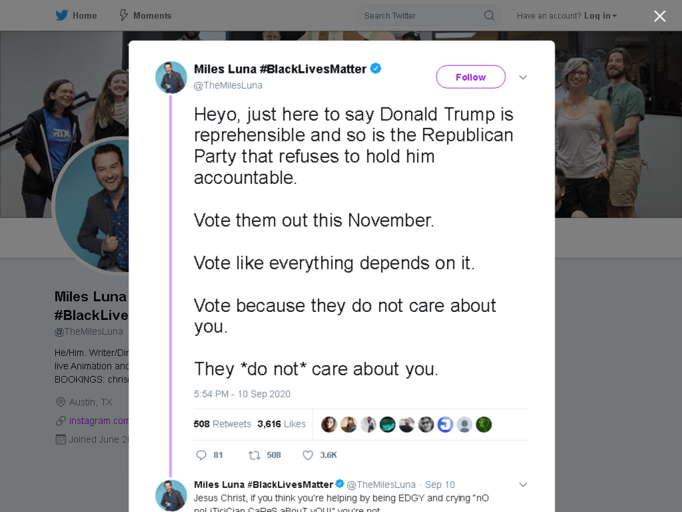682x512 pixels.
Task: Open the tweet timestamp 10 Sep 2020
Action: pos(242,394)
